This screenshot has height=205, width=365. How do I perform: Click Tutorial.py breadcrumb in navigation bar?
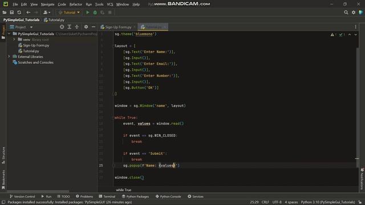tap(54, 20)
